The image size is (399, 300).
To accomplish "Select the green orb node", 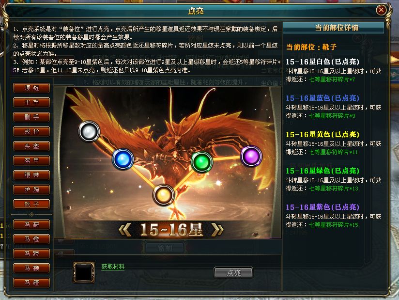I will click(x=202, y=162).
